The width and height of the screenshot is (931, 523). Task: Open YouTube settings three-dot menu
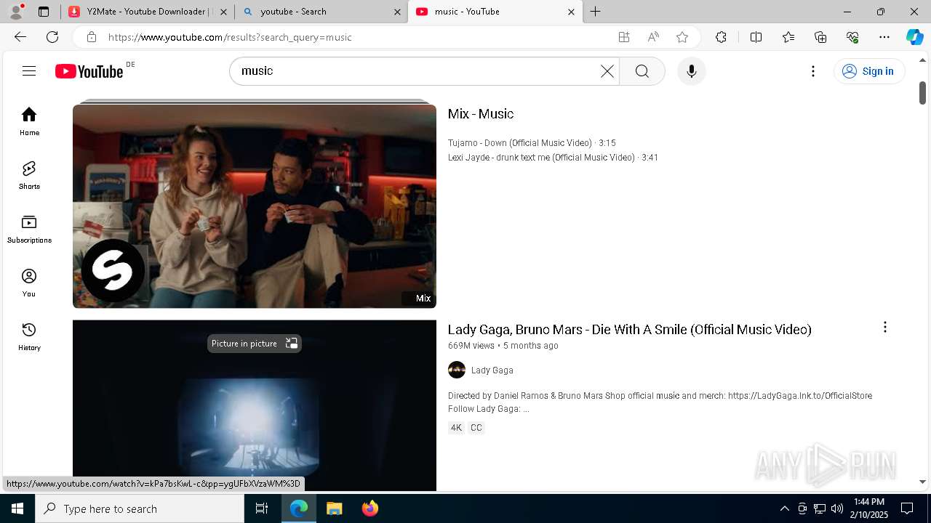(x=813, y=71)
